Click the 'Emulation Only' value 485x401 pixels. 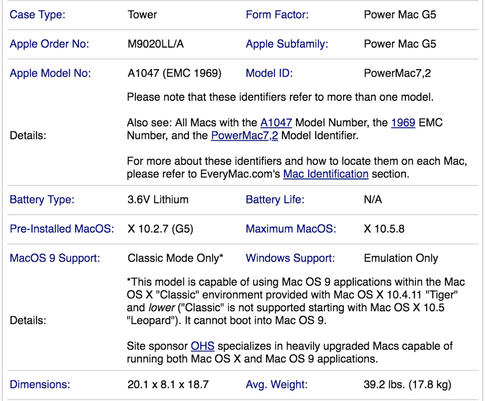click(x=401, y=258)
